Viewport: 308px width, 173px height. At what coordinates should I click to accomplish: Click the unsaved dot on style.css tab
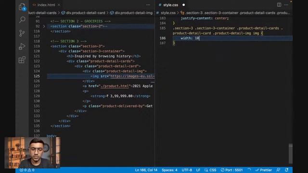click(x=183, y=5)
